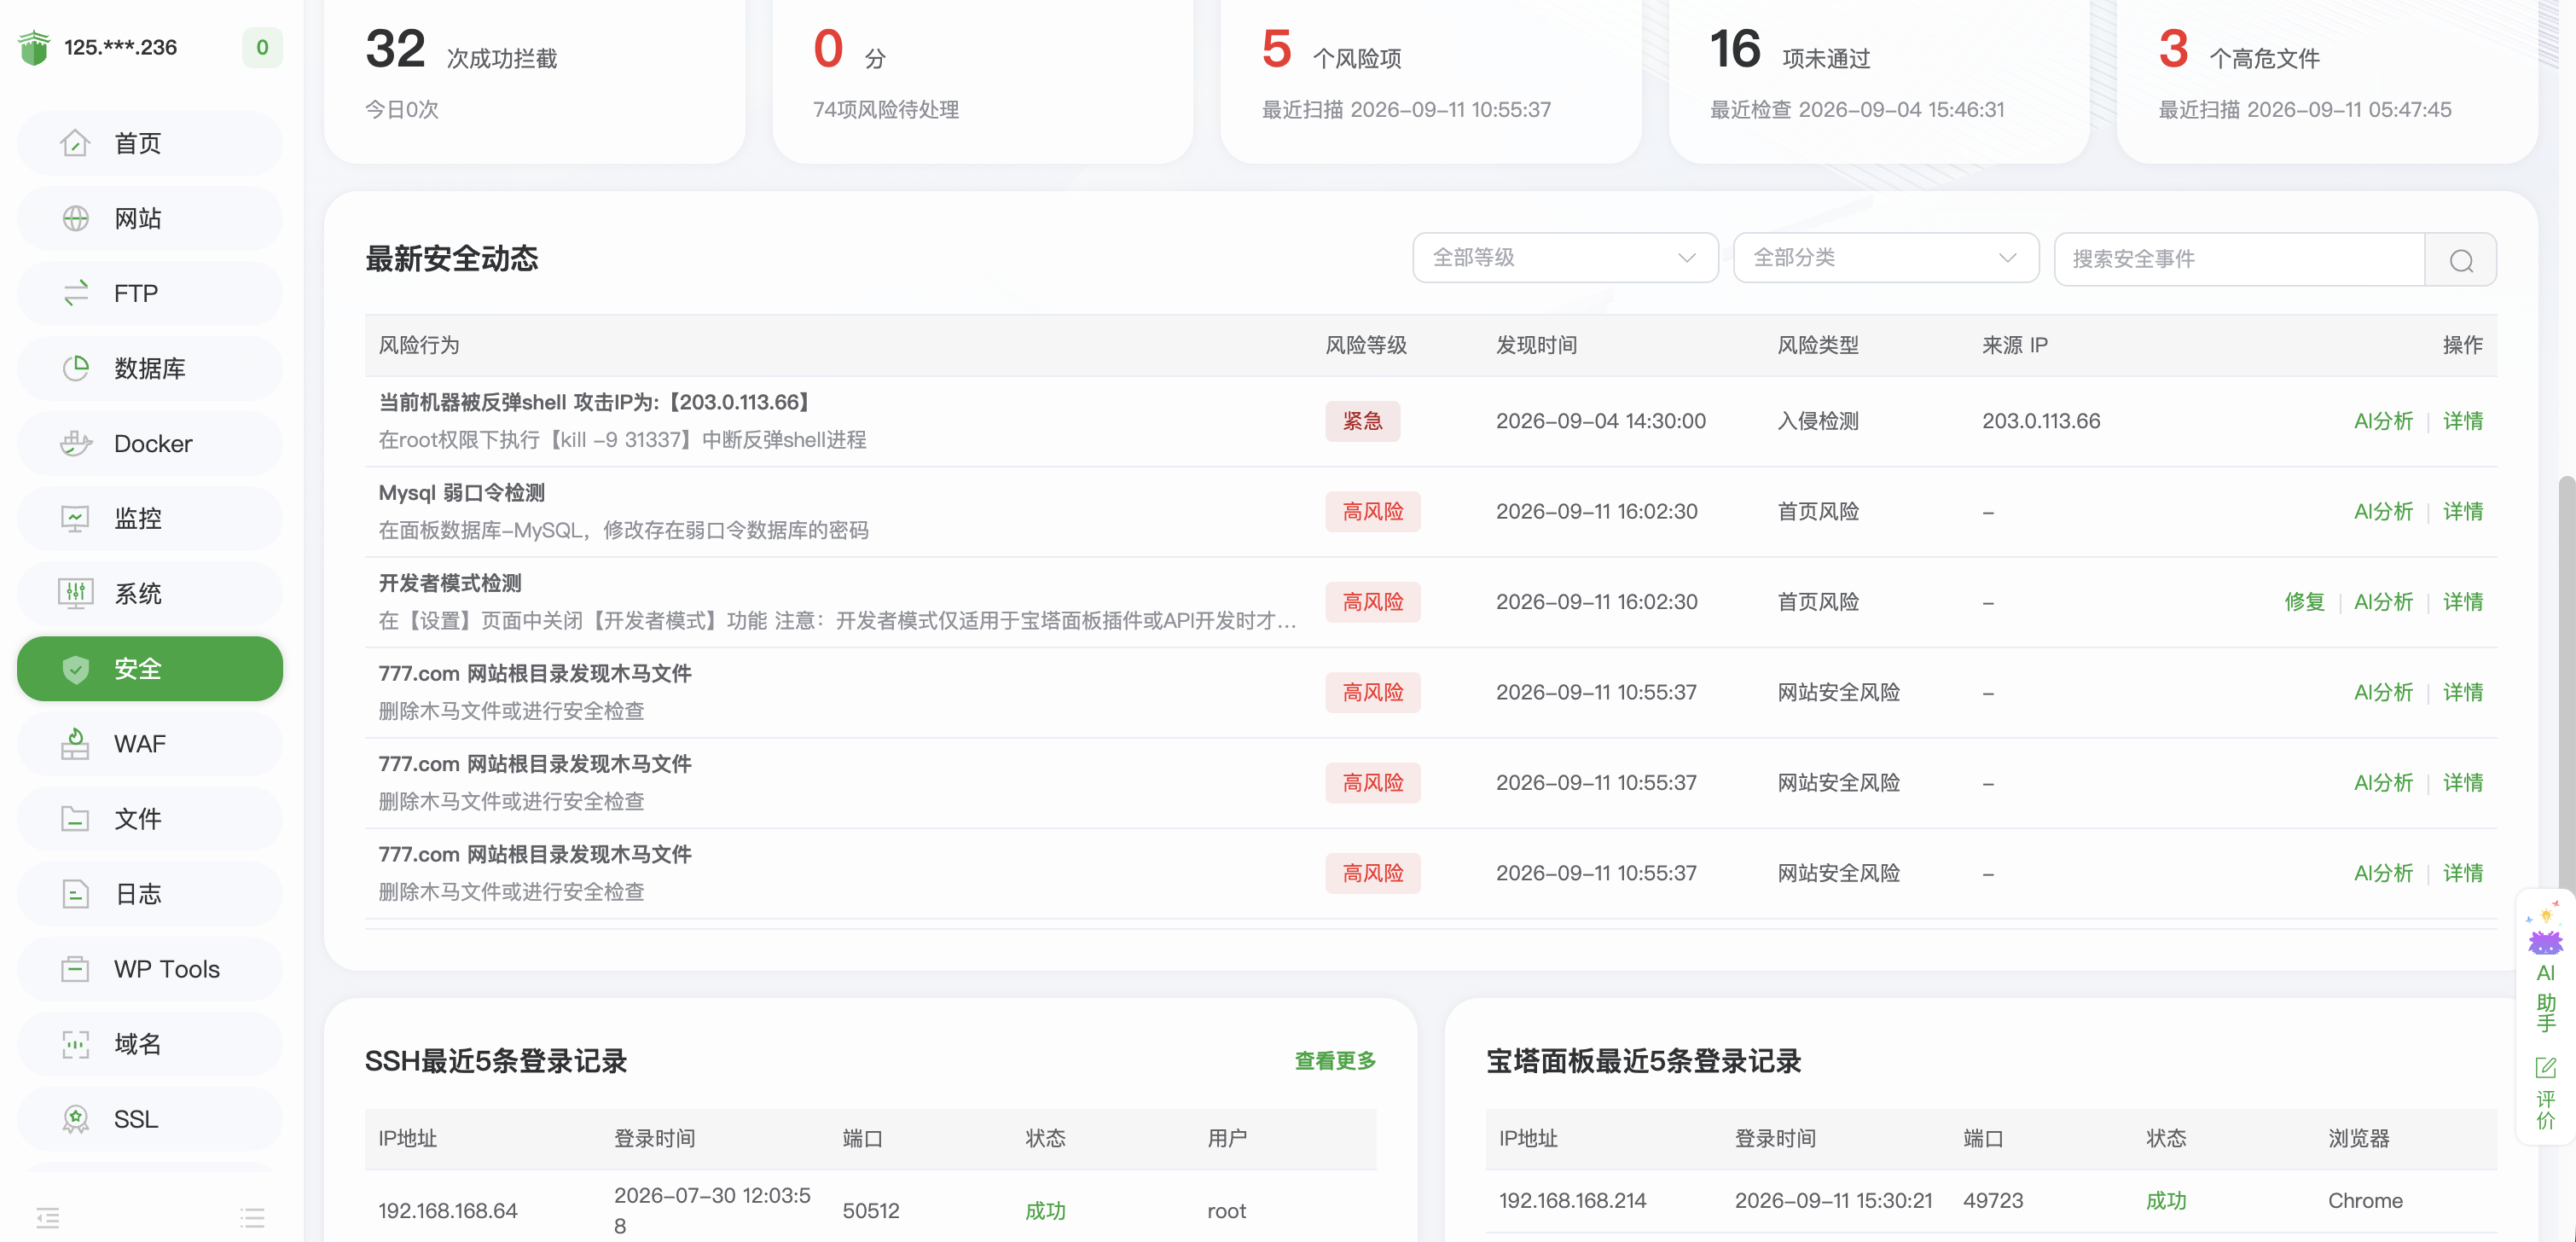
Task: Open sidebar menu list icon
Action: 252,1217
